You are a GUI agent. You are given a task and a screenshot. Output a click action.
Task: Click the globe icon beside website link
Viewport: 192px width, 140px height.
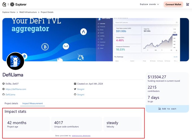tap(3, 89)
